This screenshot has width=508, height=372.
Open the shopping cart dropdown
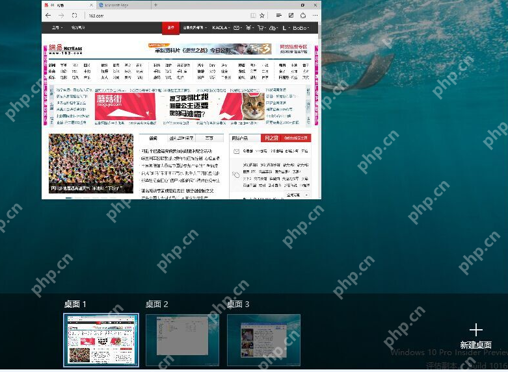(261, 28)
